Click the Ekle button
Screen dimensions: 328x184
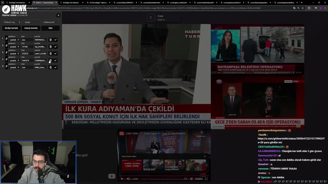(50, 28)
